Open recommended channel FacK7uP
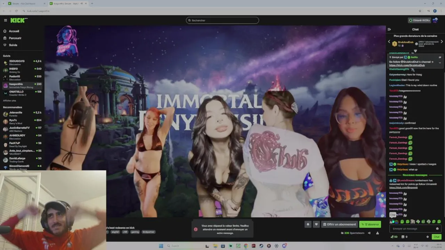The image size is (445, 250). 22,144
